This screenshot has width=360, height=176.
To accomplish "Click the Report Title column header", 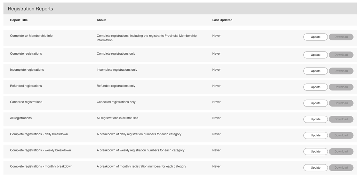I will point(19,20).
